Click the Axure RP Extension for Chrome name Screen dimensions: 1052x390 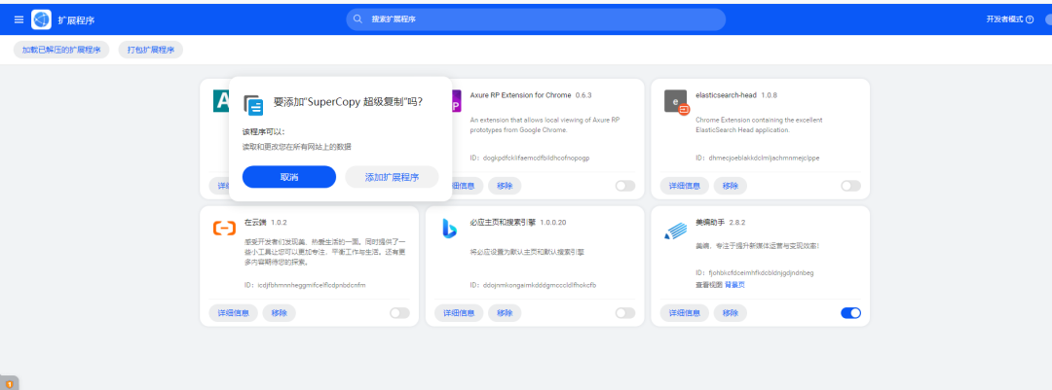pos(520,94)
